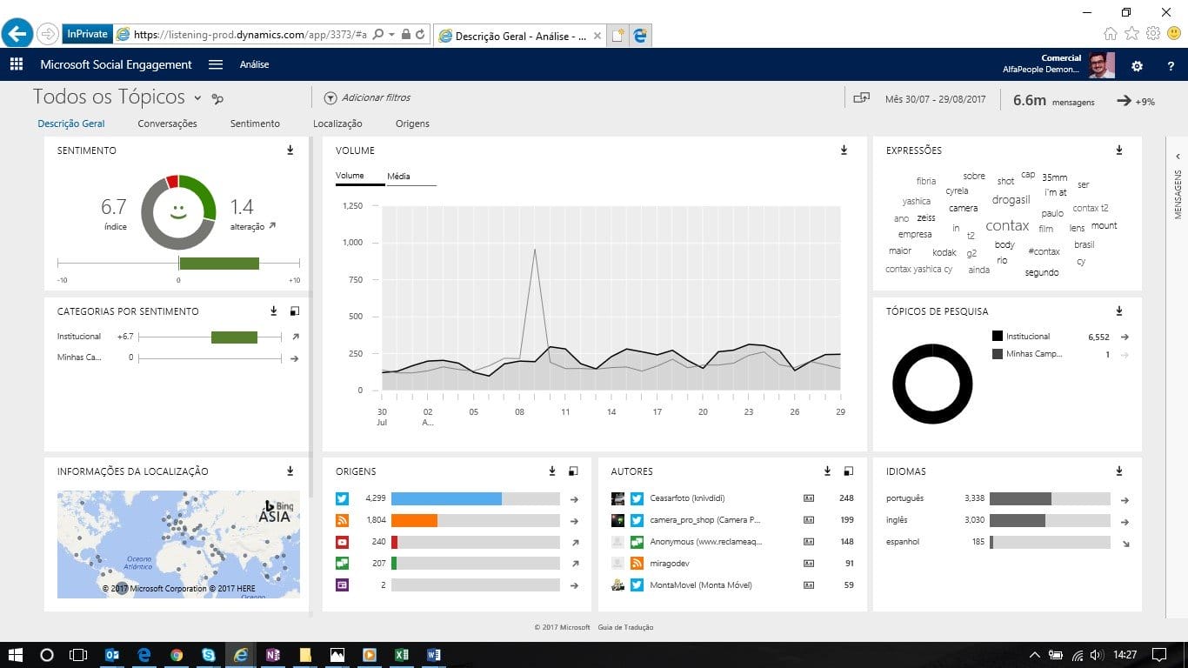
Task: Download the Volume chart data
Action: (x=844, y=150)
